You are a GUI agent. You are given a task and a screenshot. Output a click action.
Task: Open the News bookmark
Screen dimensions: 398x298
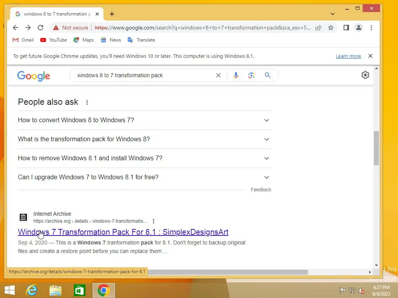pos(111,40)
